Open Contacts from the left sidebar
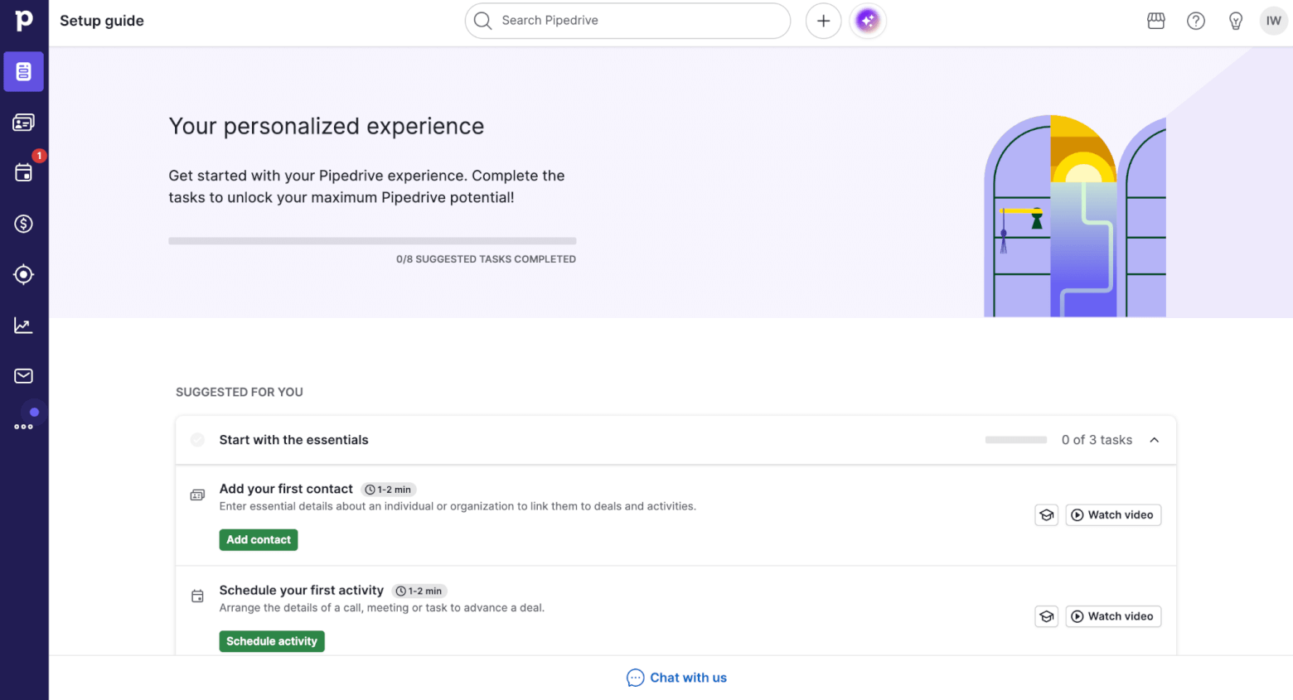 pos(23,122)
